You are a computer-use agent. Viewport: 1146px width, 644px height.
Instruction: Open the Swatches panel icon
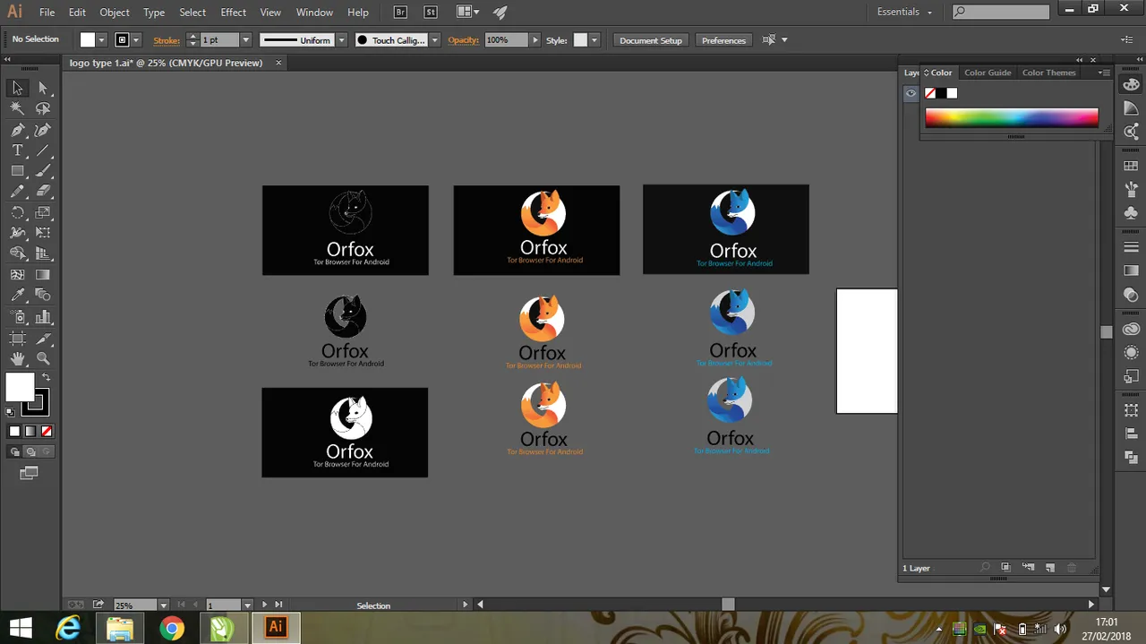tap(1132, 166)
